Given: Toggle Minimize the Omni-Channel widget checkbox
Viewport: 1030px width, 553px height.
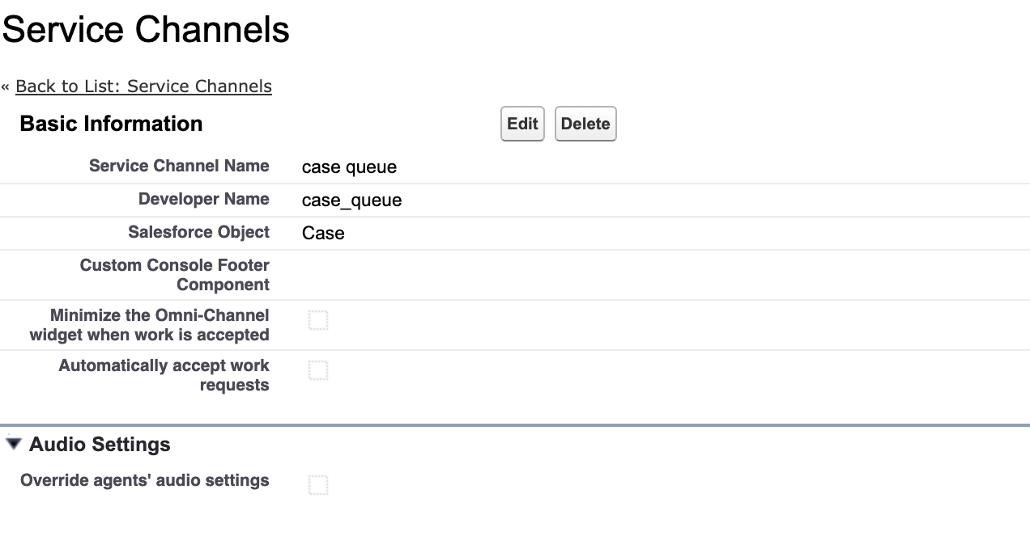Looking at the screenshot, I should (x=318, y=320).
